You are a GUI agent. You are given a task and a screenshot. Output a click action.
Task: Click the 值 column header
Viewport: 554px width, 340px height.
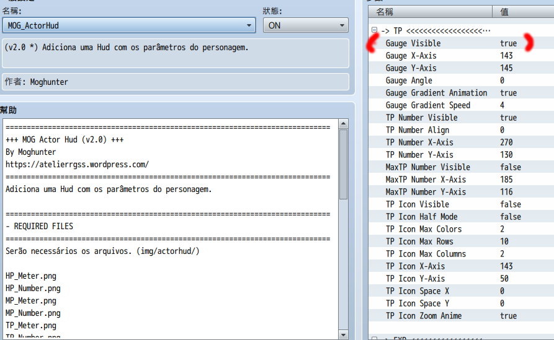tap(523, 12)
